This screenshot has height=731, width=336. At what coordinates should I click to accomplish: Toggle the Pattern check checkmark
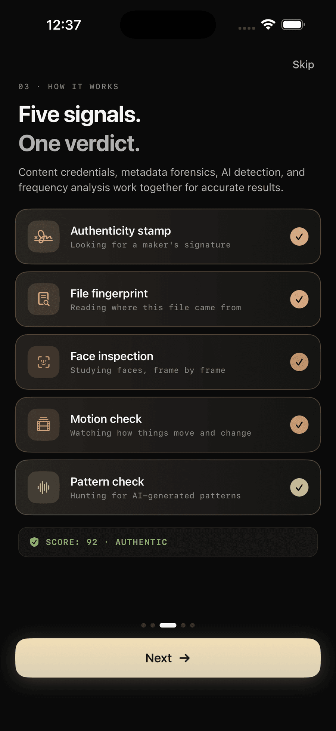click(x=299, y=487)
